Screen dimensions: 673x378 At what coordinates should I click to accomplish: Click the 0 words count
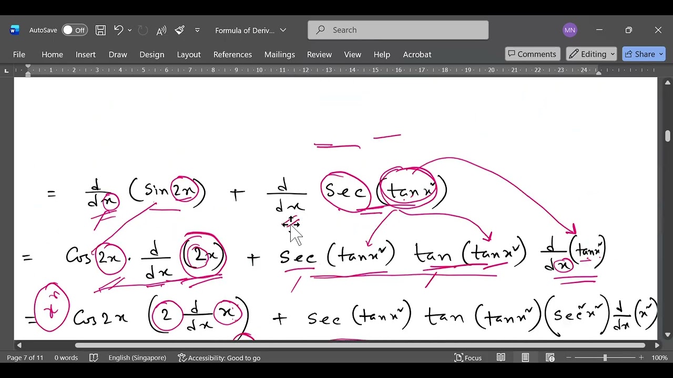pos(66,358)
